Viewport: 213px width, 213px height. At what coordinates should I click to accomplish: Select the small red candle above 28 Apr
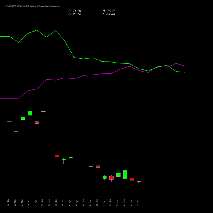139,181
